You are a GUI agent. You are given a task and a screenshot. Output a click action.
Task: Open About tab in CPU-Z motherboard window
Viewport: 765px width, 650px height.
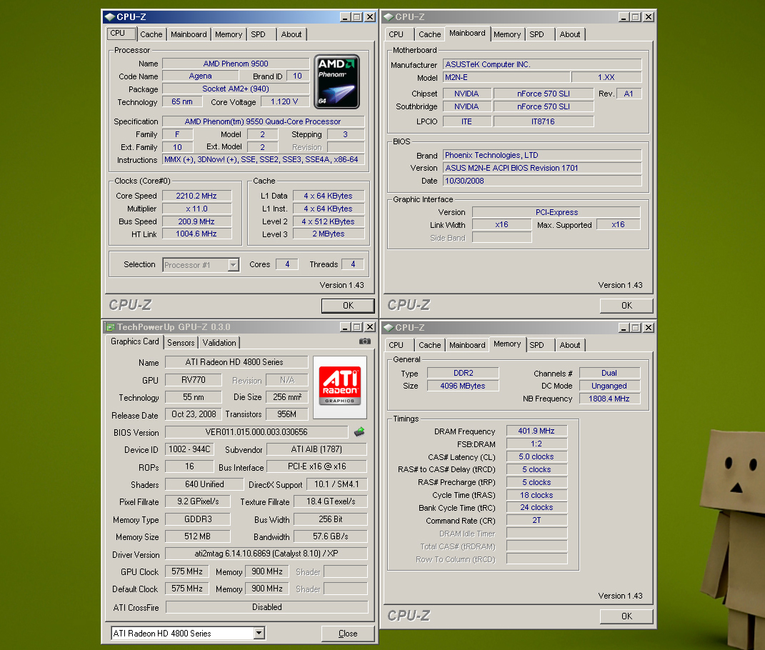point(570,34)
